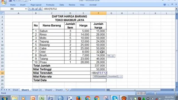This screenshot has width=178, height=100.
Task: Click the zoom out minus button
Action: [155, 93]
